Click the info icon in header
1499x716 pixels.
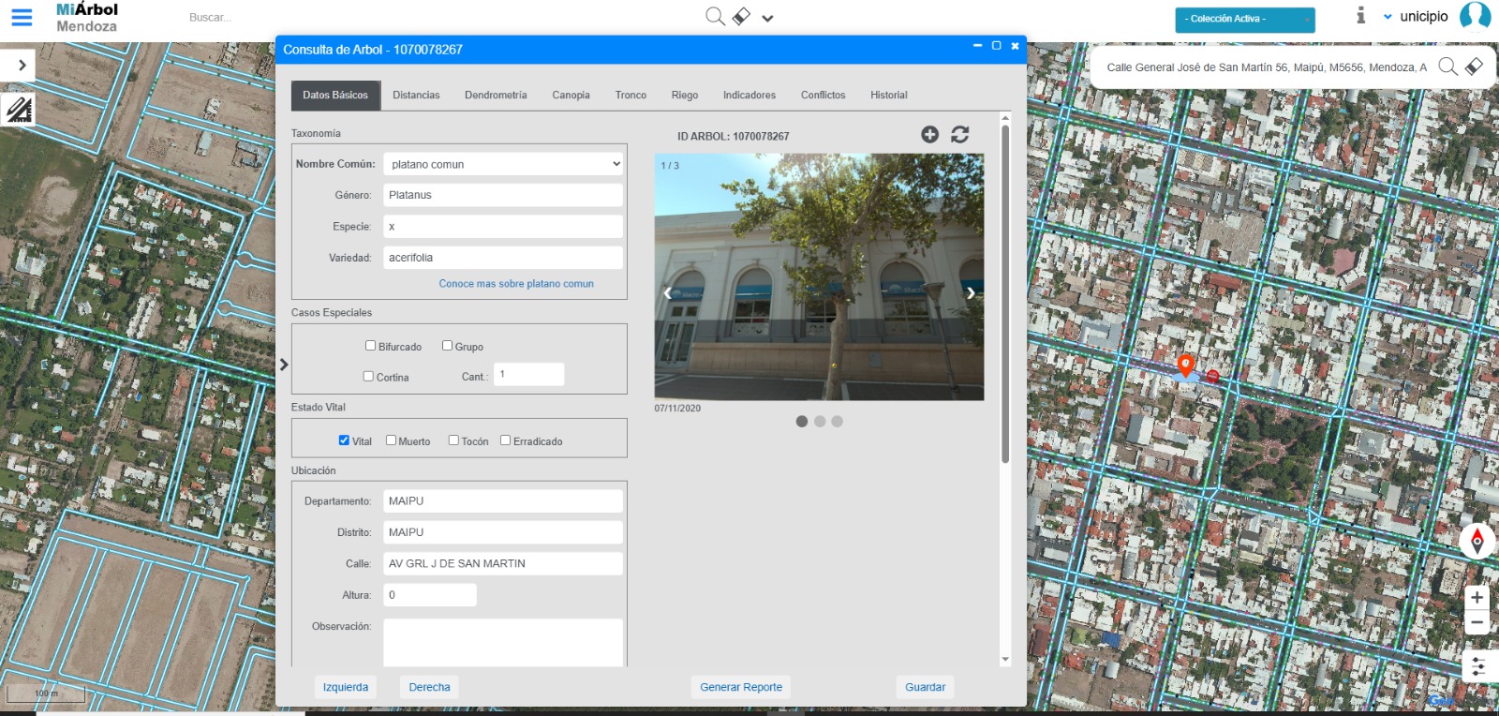tap(1360, 15)
